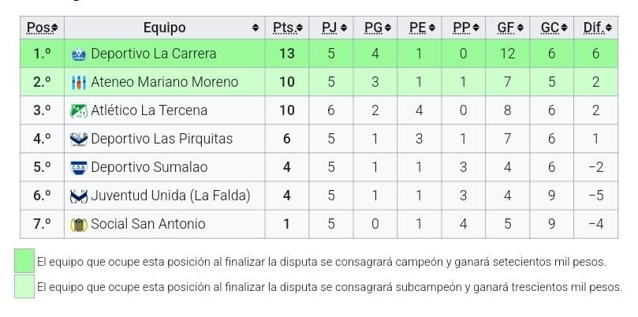
Task: Click the Deportivo Las Pirquitas team crest
Action: [78, 139]
